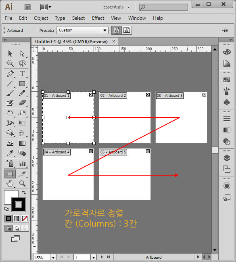The height and width of the screenshot is (262, 236).
Task: Set artboard orientation to Landscape
Action: (x=127, y=30)
